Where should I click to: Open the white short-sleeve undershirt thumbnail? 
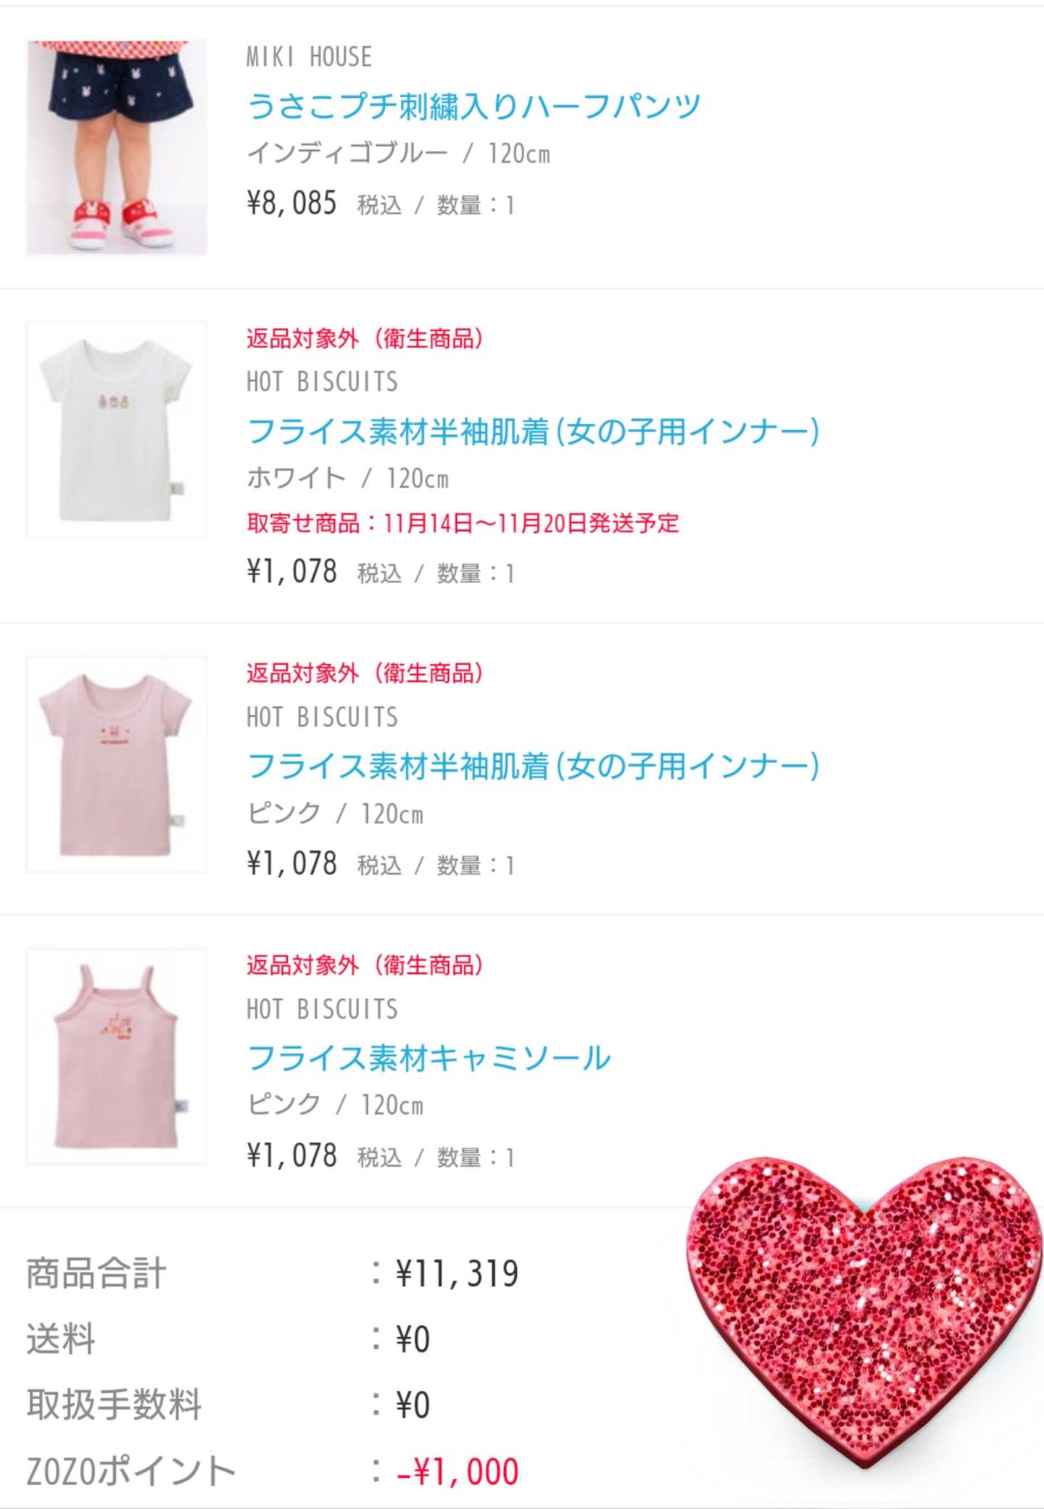tap(117, 429)
